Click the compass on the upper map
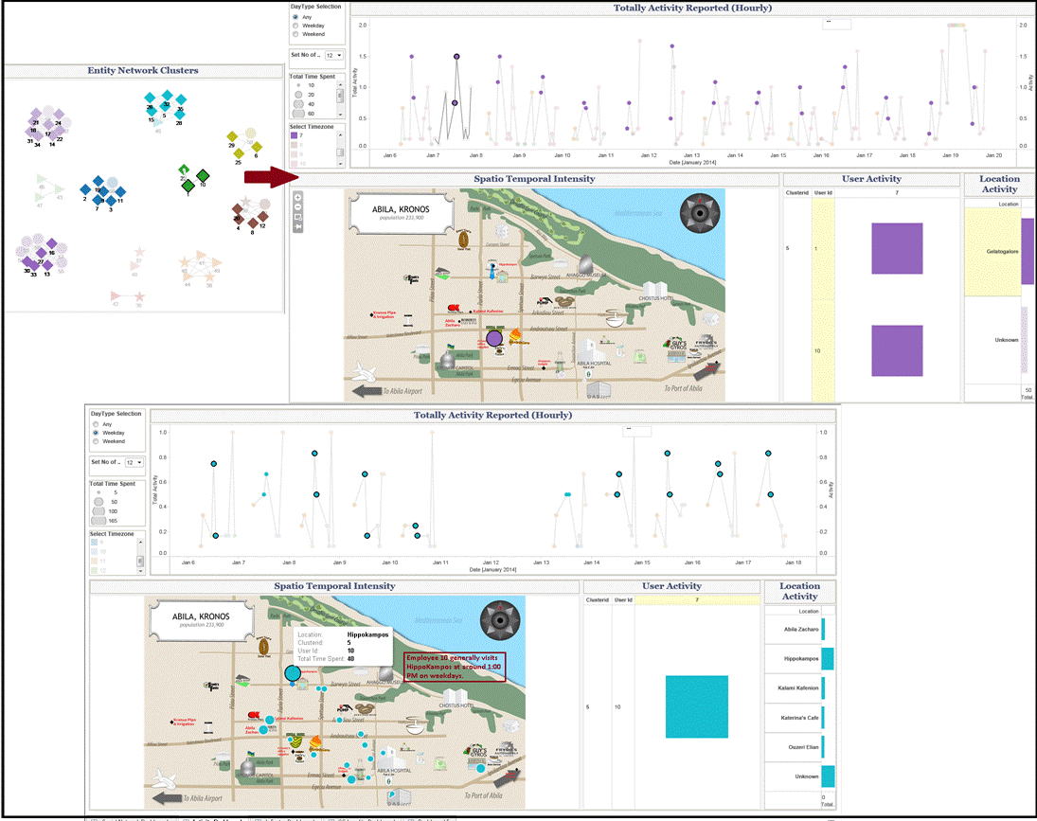 (700, 213)
